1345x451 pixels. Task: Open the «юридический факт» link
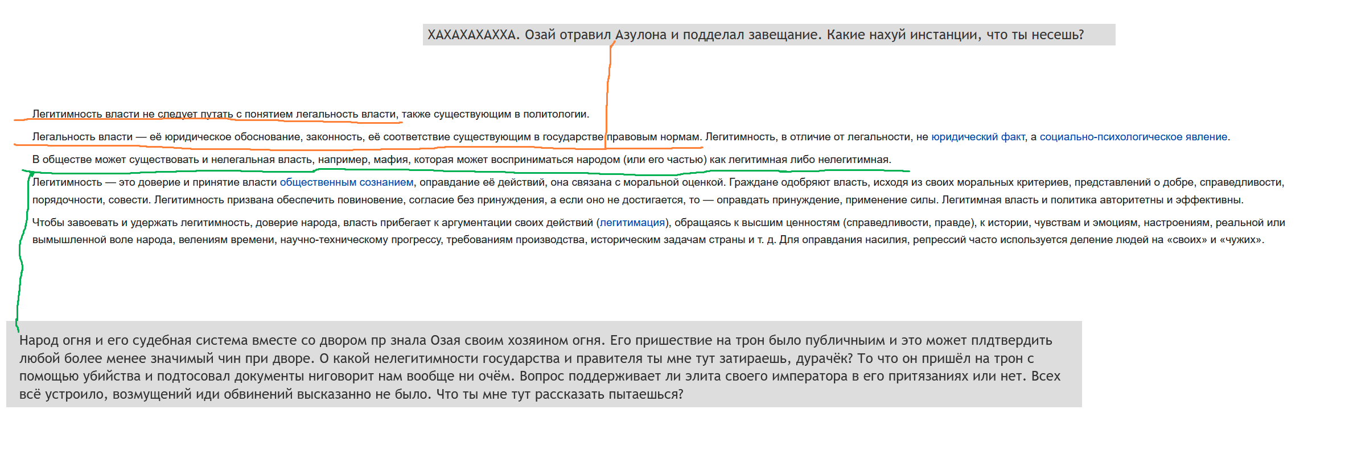pyautogui.click(x=978, y=137)
